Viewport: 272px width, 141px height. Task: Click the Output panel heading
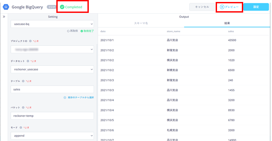click(184, 17)
